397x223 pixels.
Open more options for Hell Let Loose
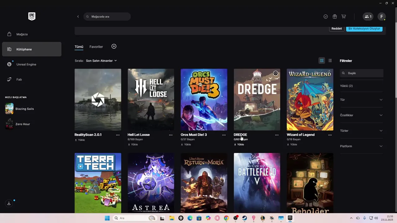(x=171, y=135)
